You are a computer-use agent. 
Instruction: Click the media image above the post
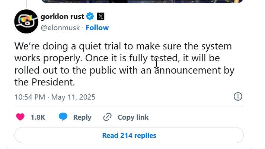[x=141, y=1]
